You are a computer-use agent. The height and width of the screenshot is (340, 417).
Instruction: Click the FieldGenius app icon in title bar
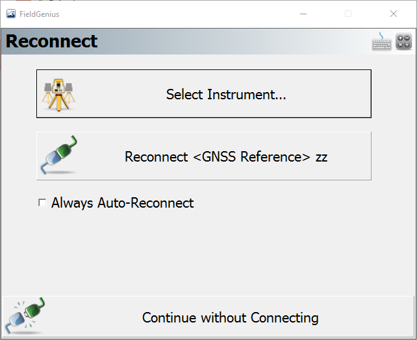pyautogui.click(x=10, y=14)
